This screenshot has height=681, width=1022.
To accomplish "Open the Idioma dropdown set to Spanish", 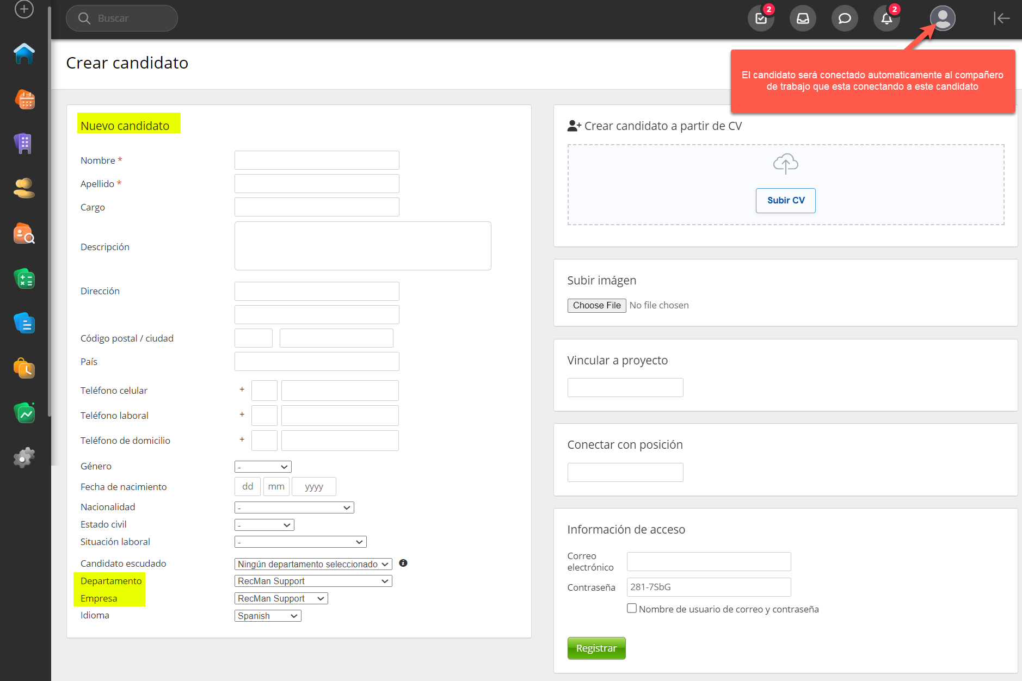I will (x=267, y=616).
